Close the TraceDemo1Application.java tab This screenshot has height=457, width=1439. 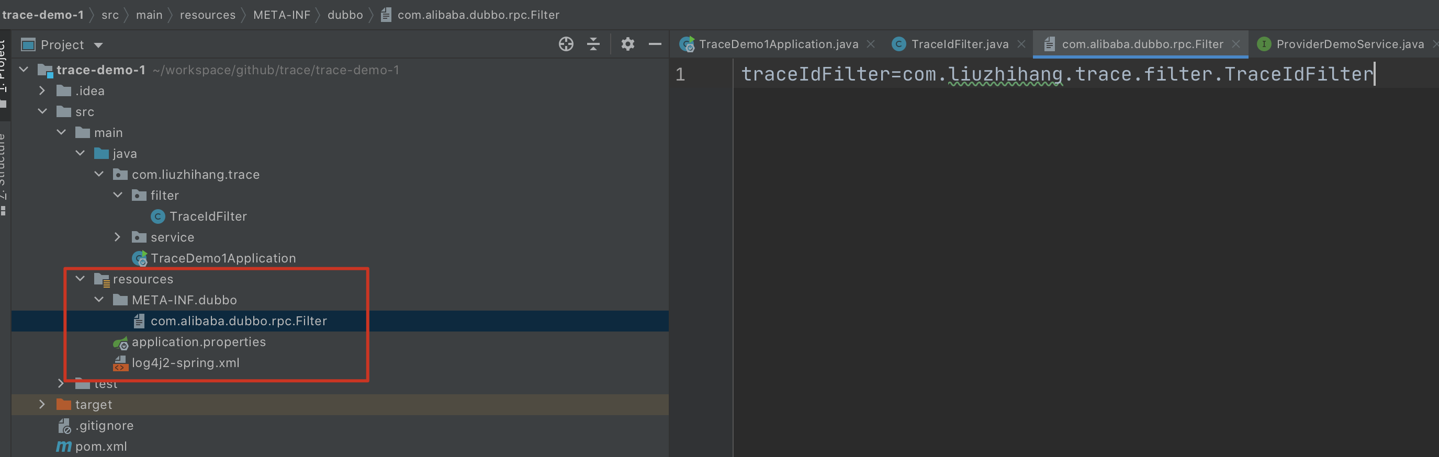tap(870, 44)
